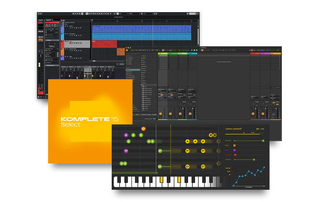Click the orange square in lesson stats

point(234,145)
